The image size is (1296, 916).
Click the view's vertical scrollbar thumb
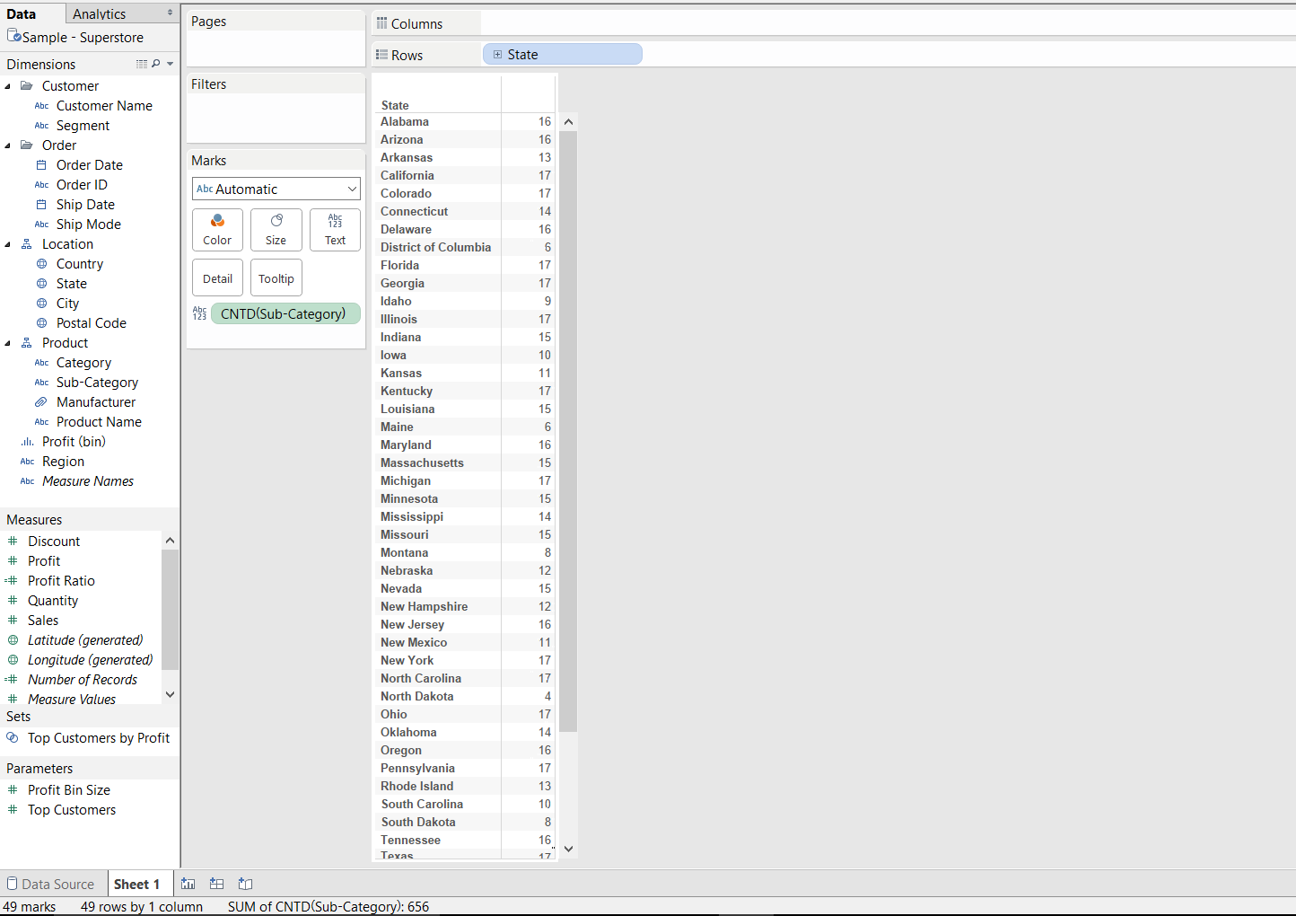point(568,431)
